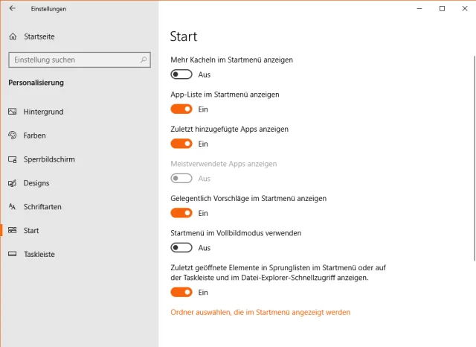Open the Taskleiste settings page
This screenshot has width=476, height=347.
(x=39, y=254)
